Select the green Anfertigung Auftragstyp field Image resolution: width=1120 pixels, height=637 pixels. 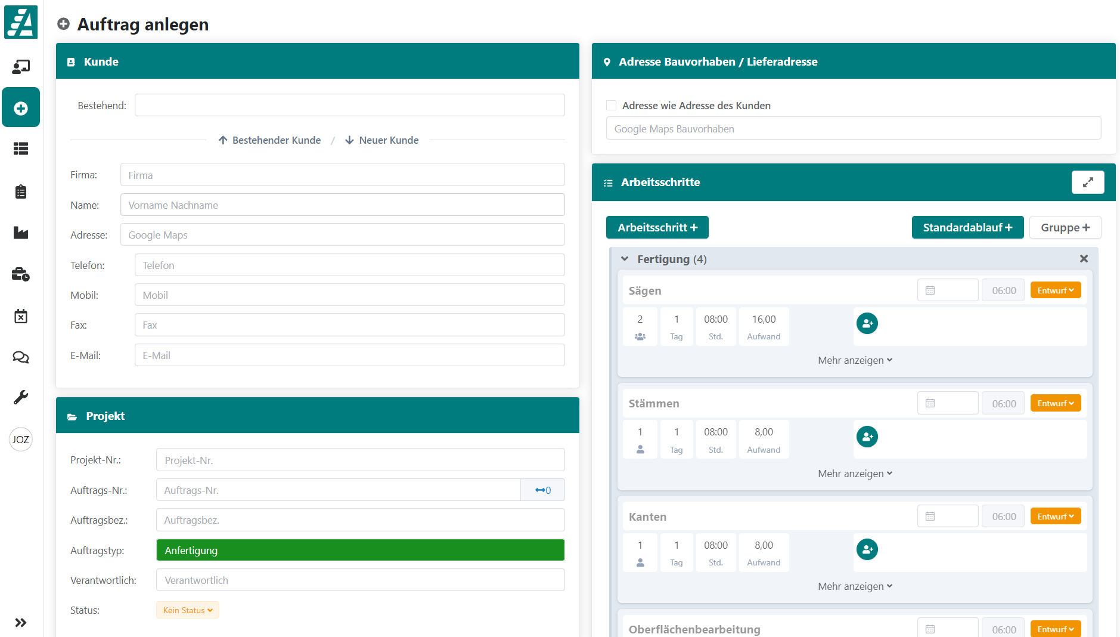pyautogui.click(x=360, y=550)
